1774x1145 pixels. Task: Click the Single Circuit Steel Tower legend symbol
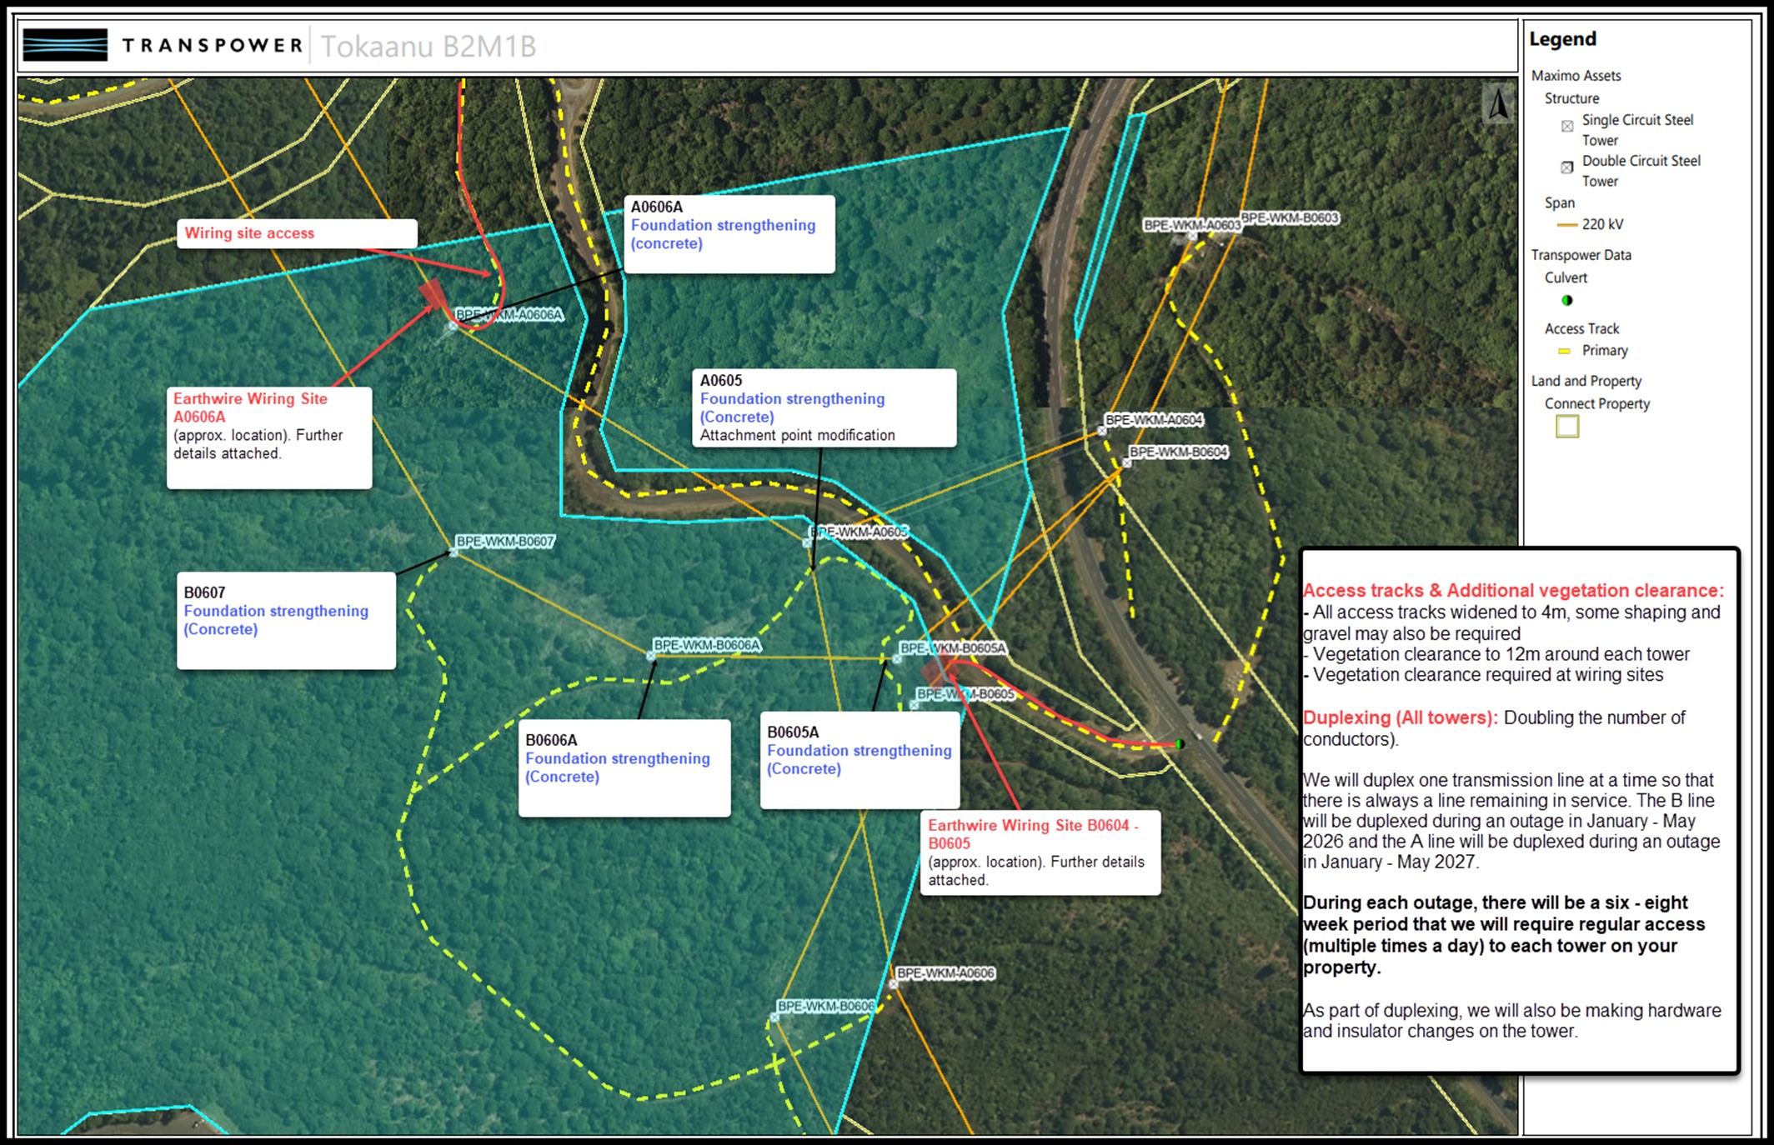pos(1567,127)
